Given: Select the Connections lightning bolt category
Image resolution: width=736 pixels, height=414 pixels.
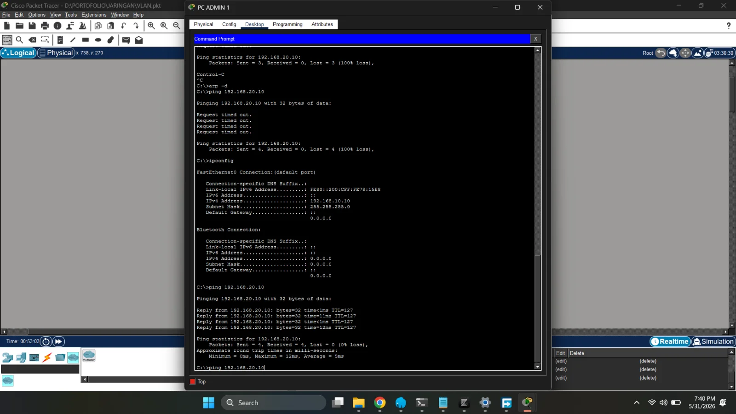Looking at the screenshot, I should pyautogui.click(x=47, y=357).
